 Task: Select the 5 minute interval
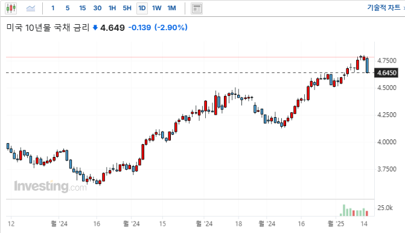click(68, 8)
